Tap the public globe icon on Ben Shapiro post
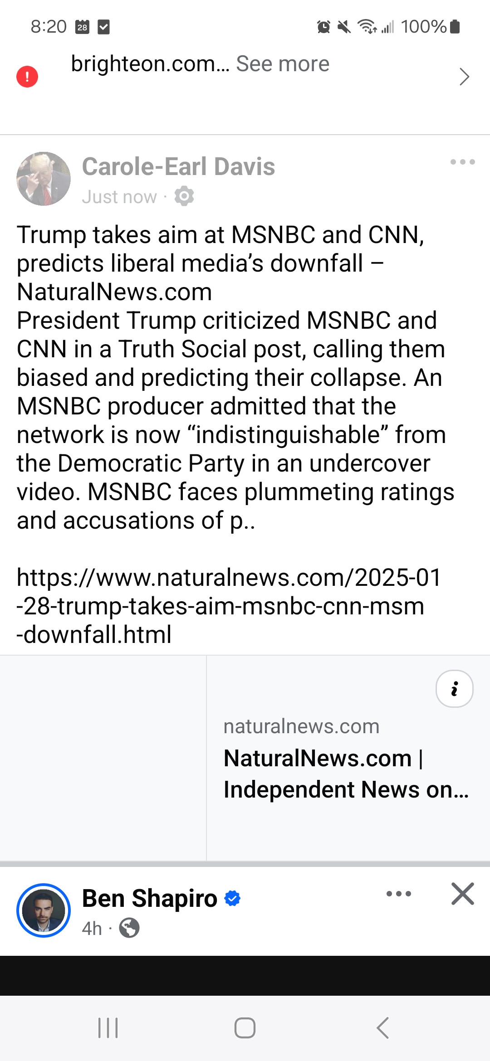This screenshot has height=1061, width=490. (129, 928)
